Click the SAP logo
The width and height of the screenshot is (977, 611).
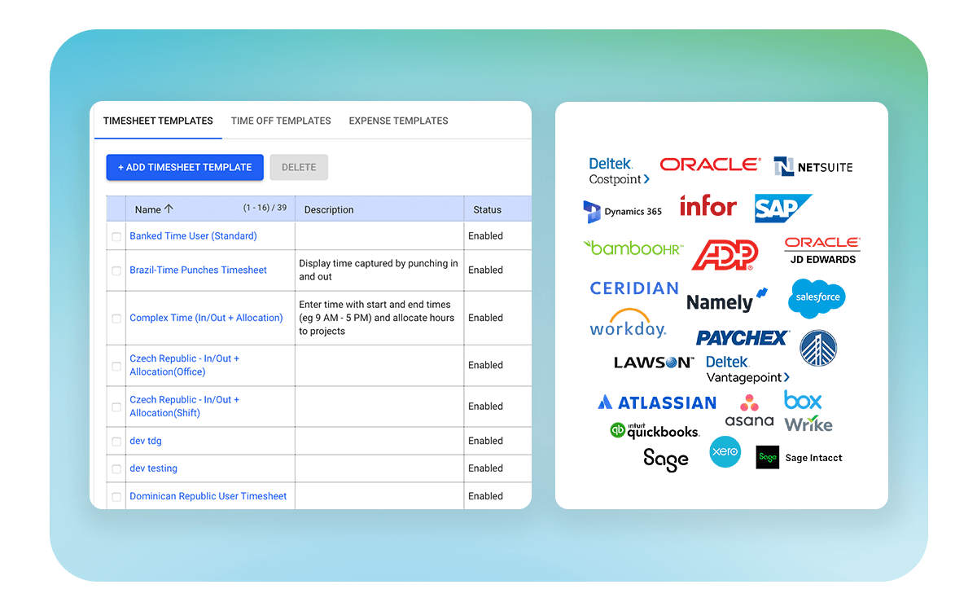coord(782,209)
